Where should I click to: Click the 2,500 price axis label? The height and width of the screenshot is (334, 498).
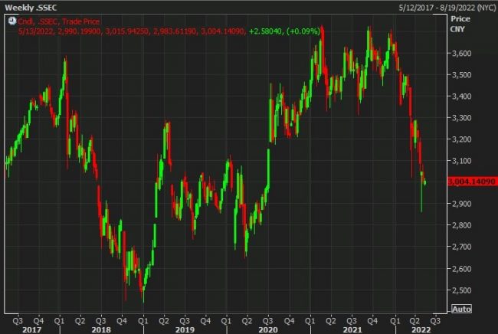461,290
